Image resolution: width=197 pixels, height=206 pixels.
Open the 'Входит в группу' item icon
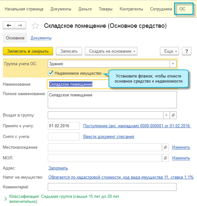[x=173, y=115]
